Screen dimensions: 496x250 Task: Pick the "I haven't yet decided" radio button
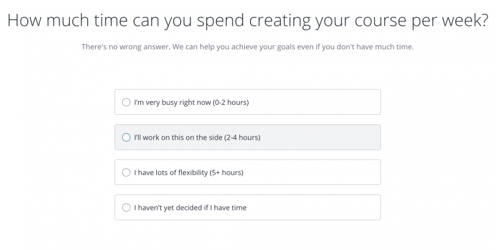(x=127, y=207)
